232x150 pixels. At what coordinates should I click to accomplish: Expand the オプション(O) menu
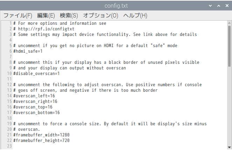point(100,16)
